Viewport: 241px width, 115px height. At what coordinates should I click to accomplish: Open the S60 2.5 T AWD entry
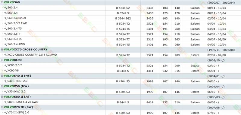(17, 23)
